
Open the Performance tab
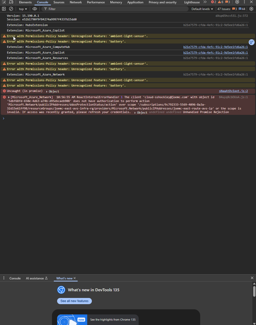(x=96, y=2)
